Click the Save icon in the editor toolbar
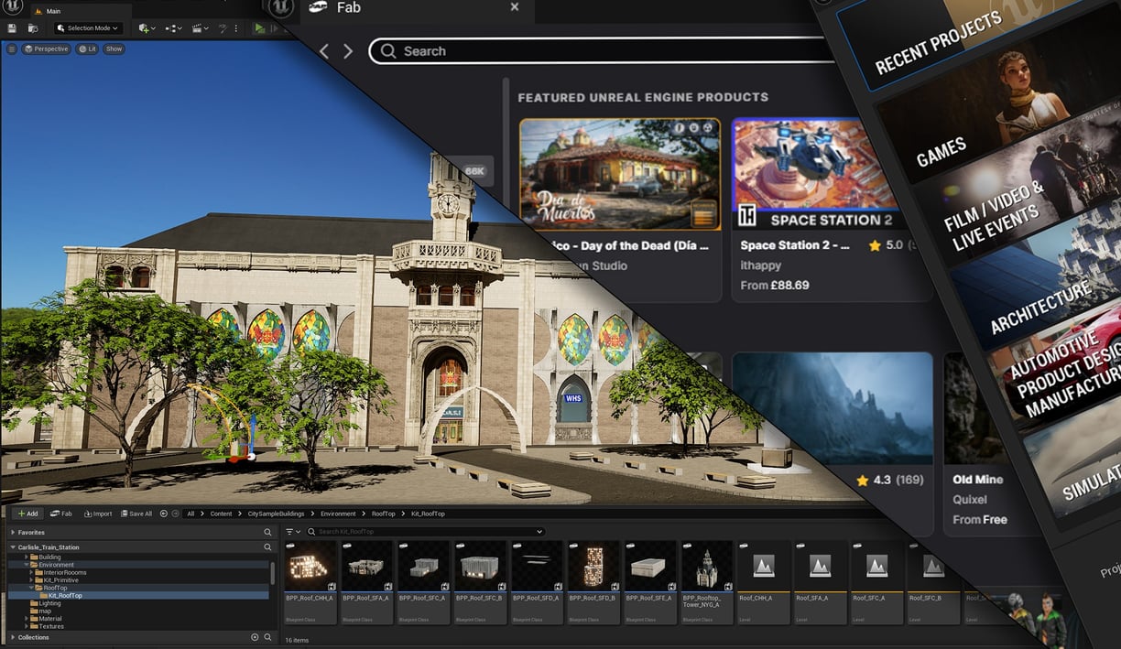The width and height of the screenshot is (1121, 649). click(12, 28)
